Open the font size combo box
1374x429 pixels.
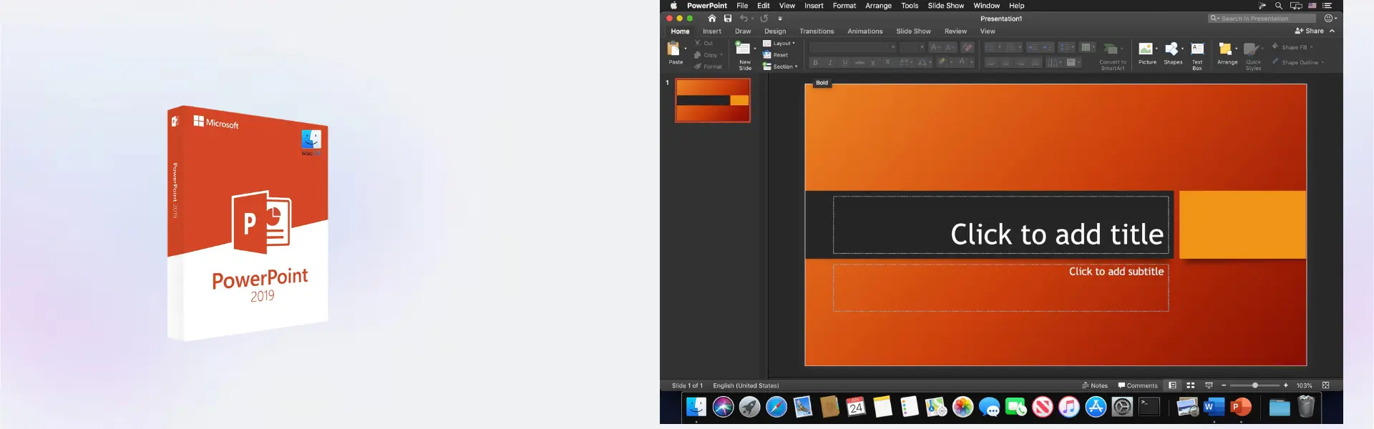coord(912,47)
